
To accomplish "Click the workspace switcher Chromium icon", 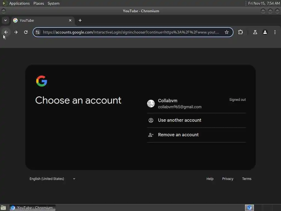I will point(249,208).
